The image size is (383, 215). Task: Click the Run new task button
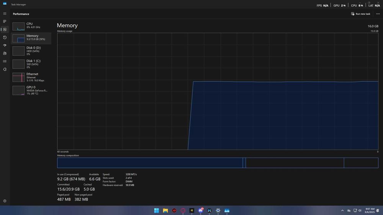(x=360, y=14)
